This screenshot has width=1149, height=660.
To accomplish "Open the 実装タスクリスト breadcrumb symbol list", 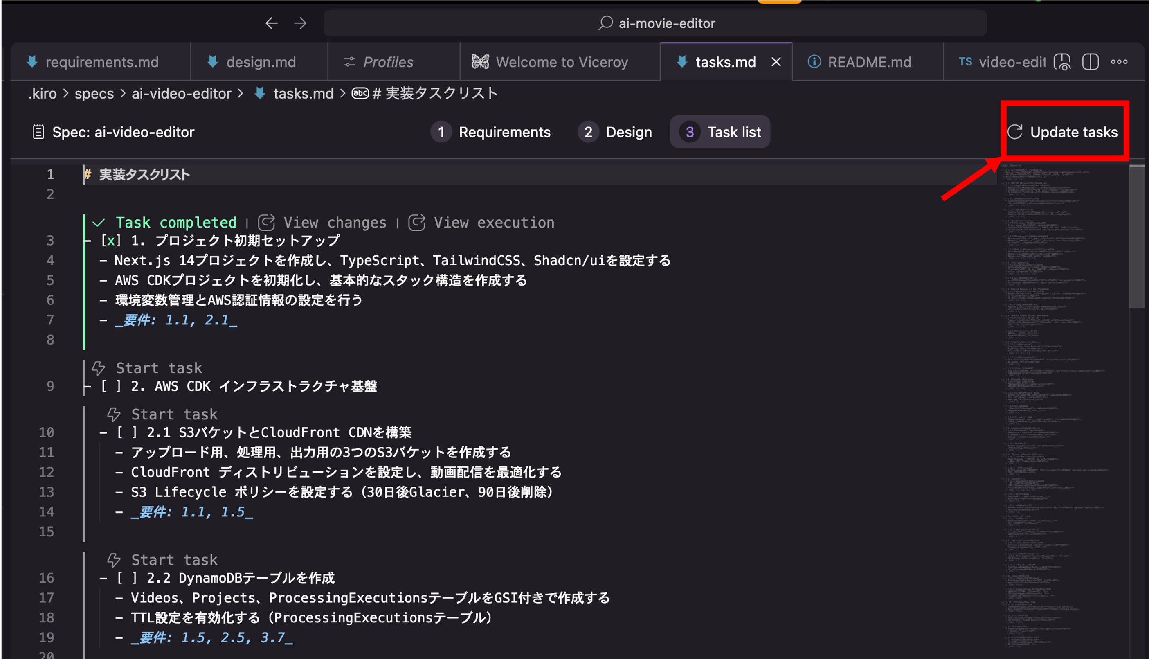I will [x=435, y=93].
